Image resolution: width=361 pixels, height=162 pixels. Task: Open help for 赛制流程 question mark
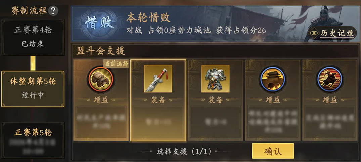tap(53, 11)
